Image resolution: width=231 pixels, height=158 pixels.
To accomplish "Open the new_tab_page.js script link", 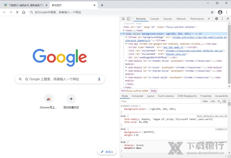I will pos(173,47).
